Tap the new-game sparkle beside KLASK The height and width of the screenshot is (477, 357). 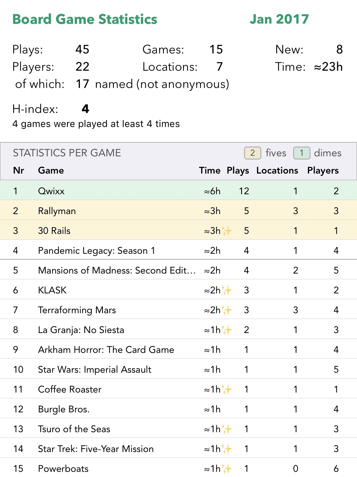pyautogui.click(x=227, y=290)
